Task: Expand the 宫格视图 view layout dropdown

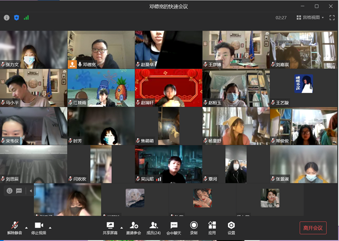Action: click(x=310, y=18)
